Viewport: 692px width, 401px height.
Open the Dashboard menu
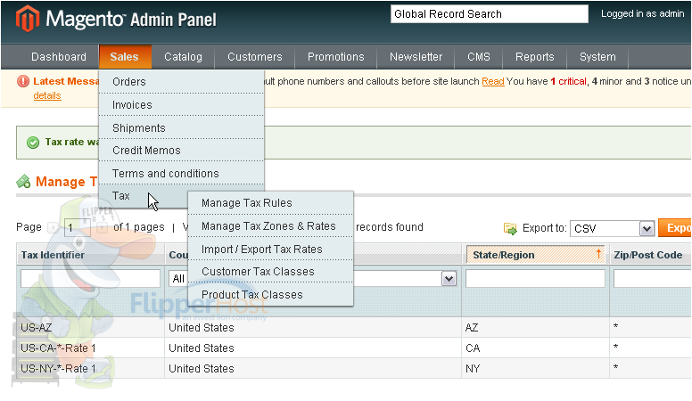tap(59, 57)
